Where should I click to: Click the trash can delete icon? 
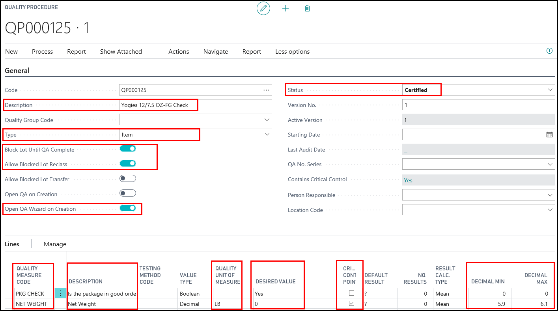click(308, 8)
